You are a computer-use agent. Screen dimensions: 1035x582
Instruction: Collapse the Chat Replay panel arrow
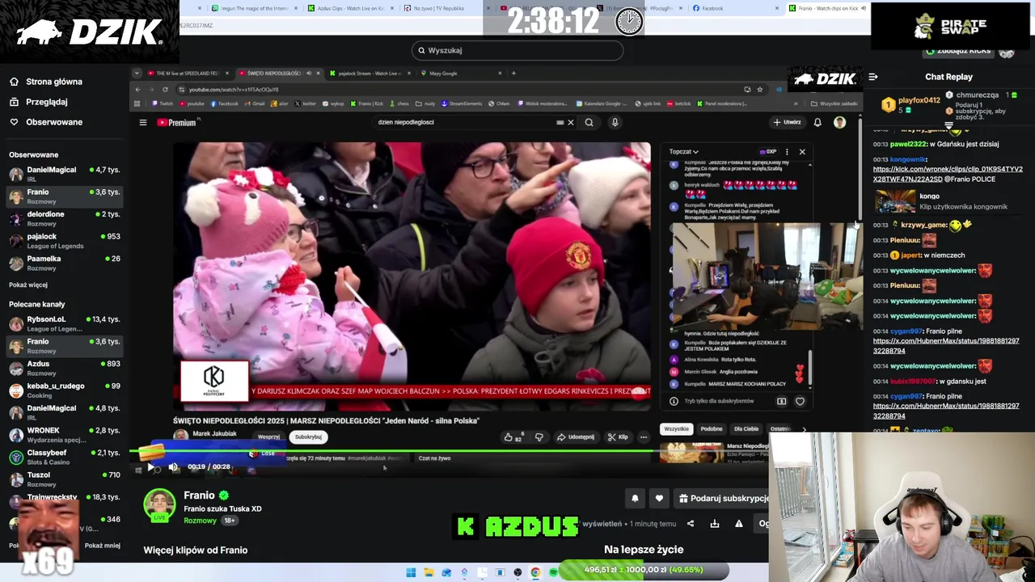click(873, 77)
